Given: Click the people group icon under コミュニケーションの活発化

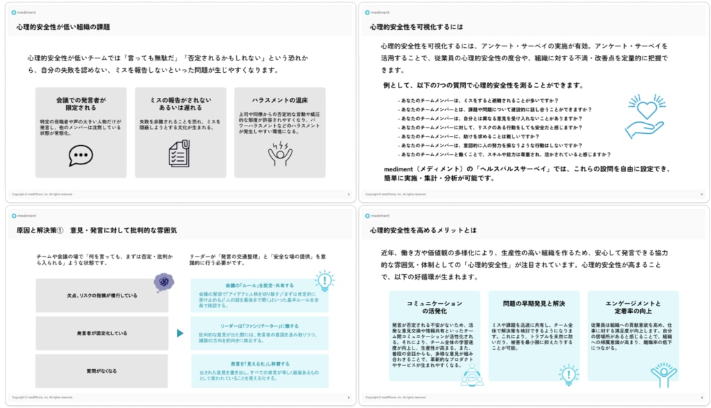Looking at the screenshot, I should (x=471, y=375).
